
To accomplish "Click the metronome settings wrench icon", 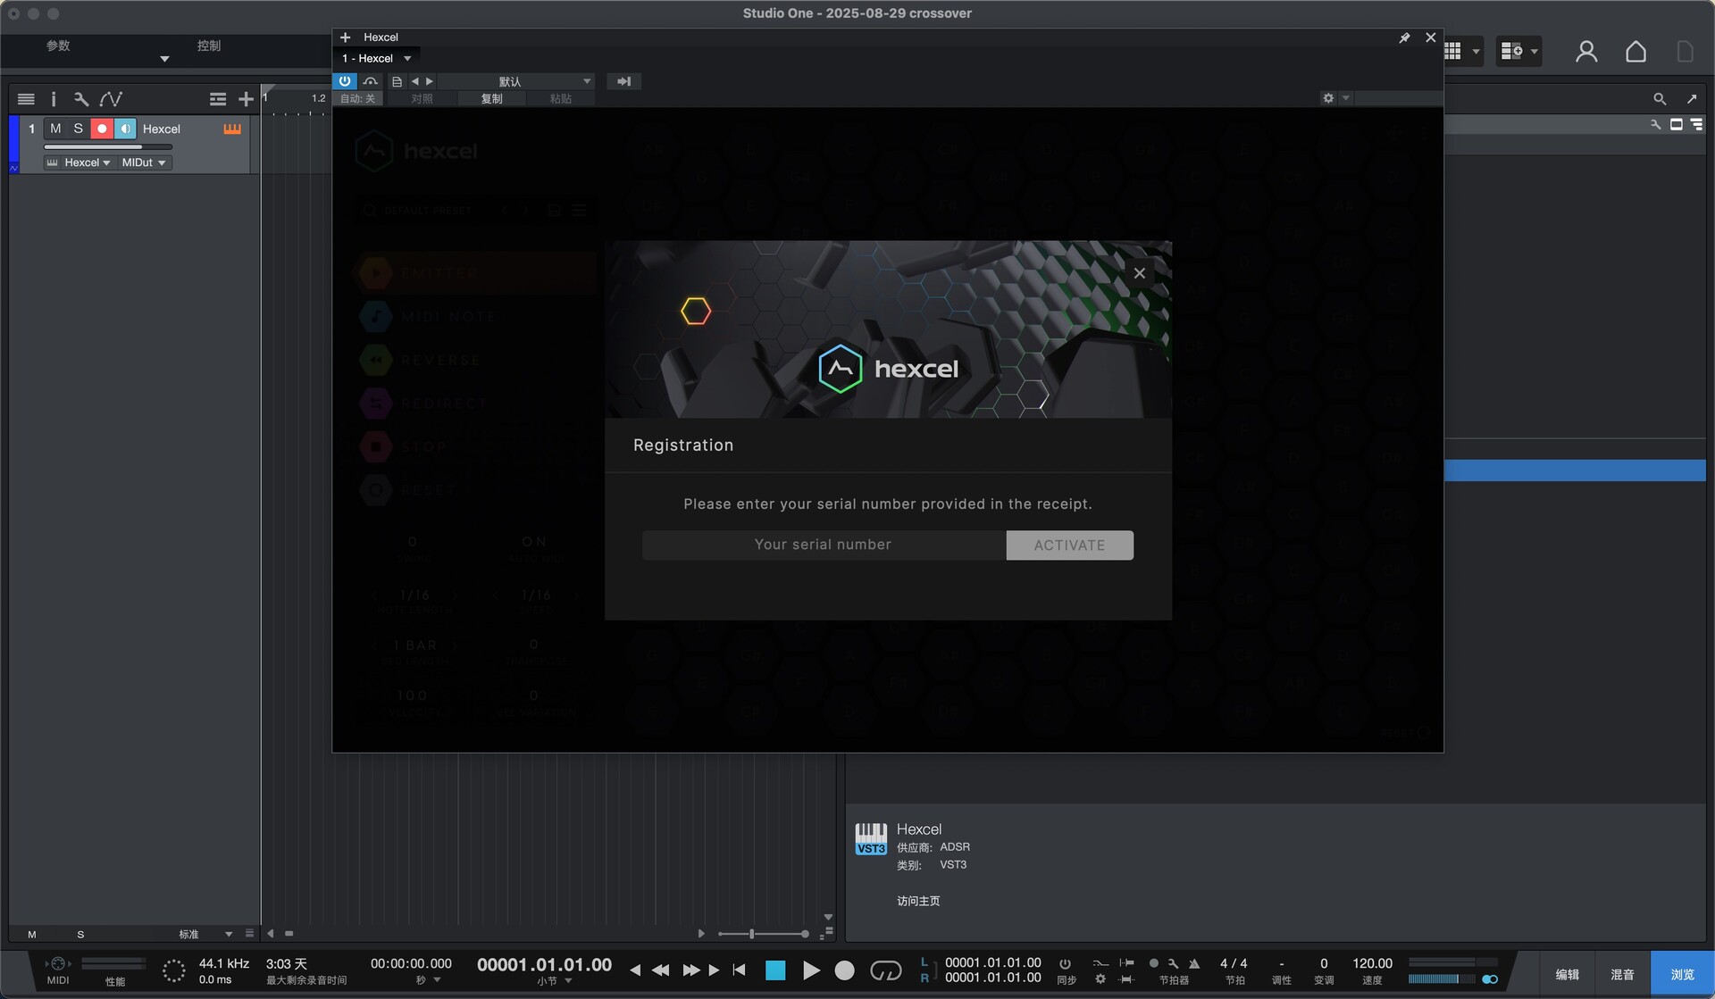I will [1174, 964].
